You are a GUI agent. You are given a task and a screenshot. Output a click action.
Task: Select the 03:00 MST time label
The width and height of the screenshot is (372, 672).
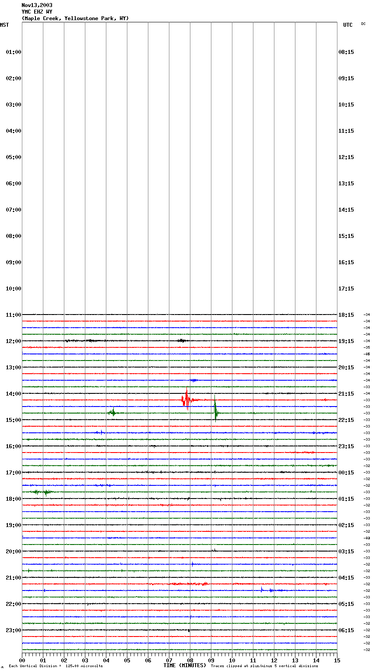[x=14, y=105]
